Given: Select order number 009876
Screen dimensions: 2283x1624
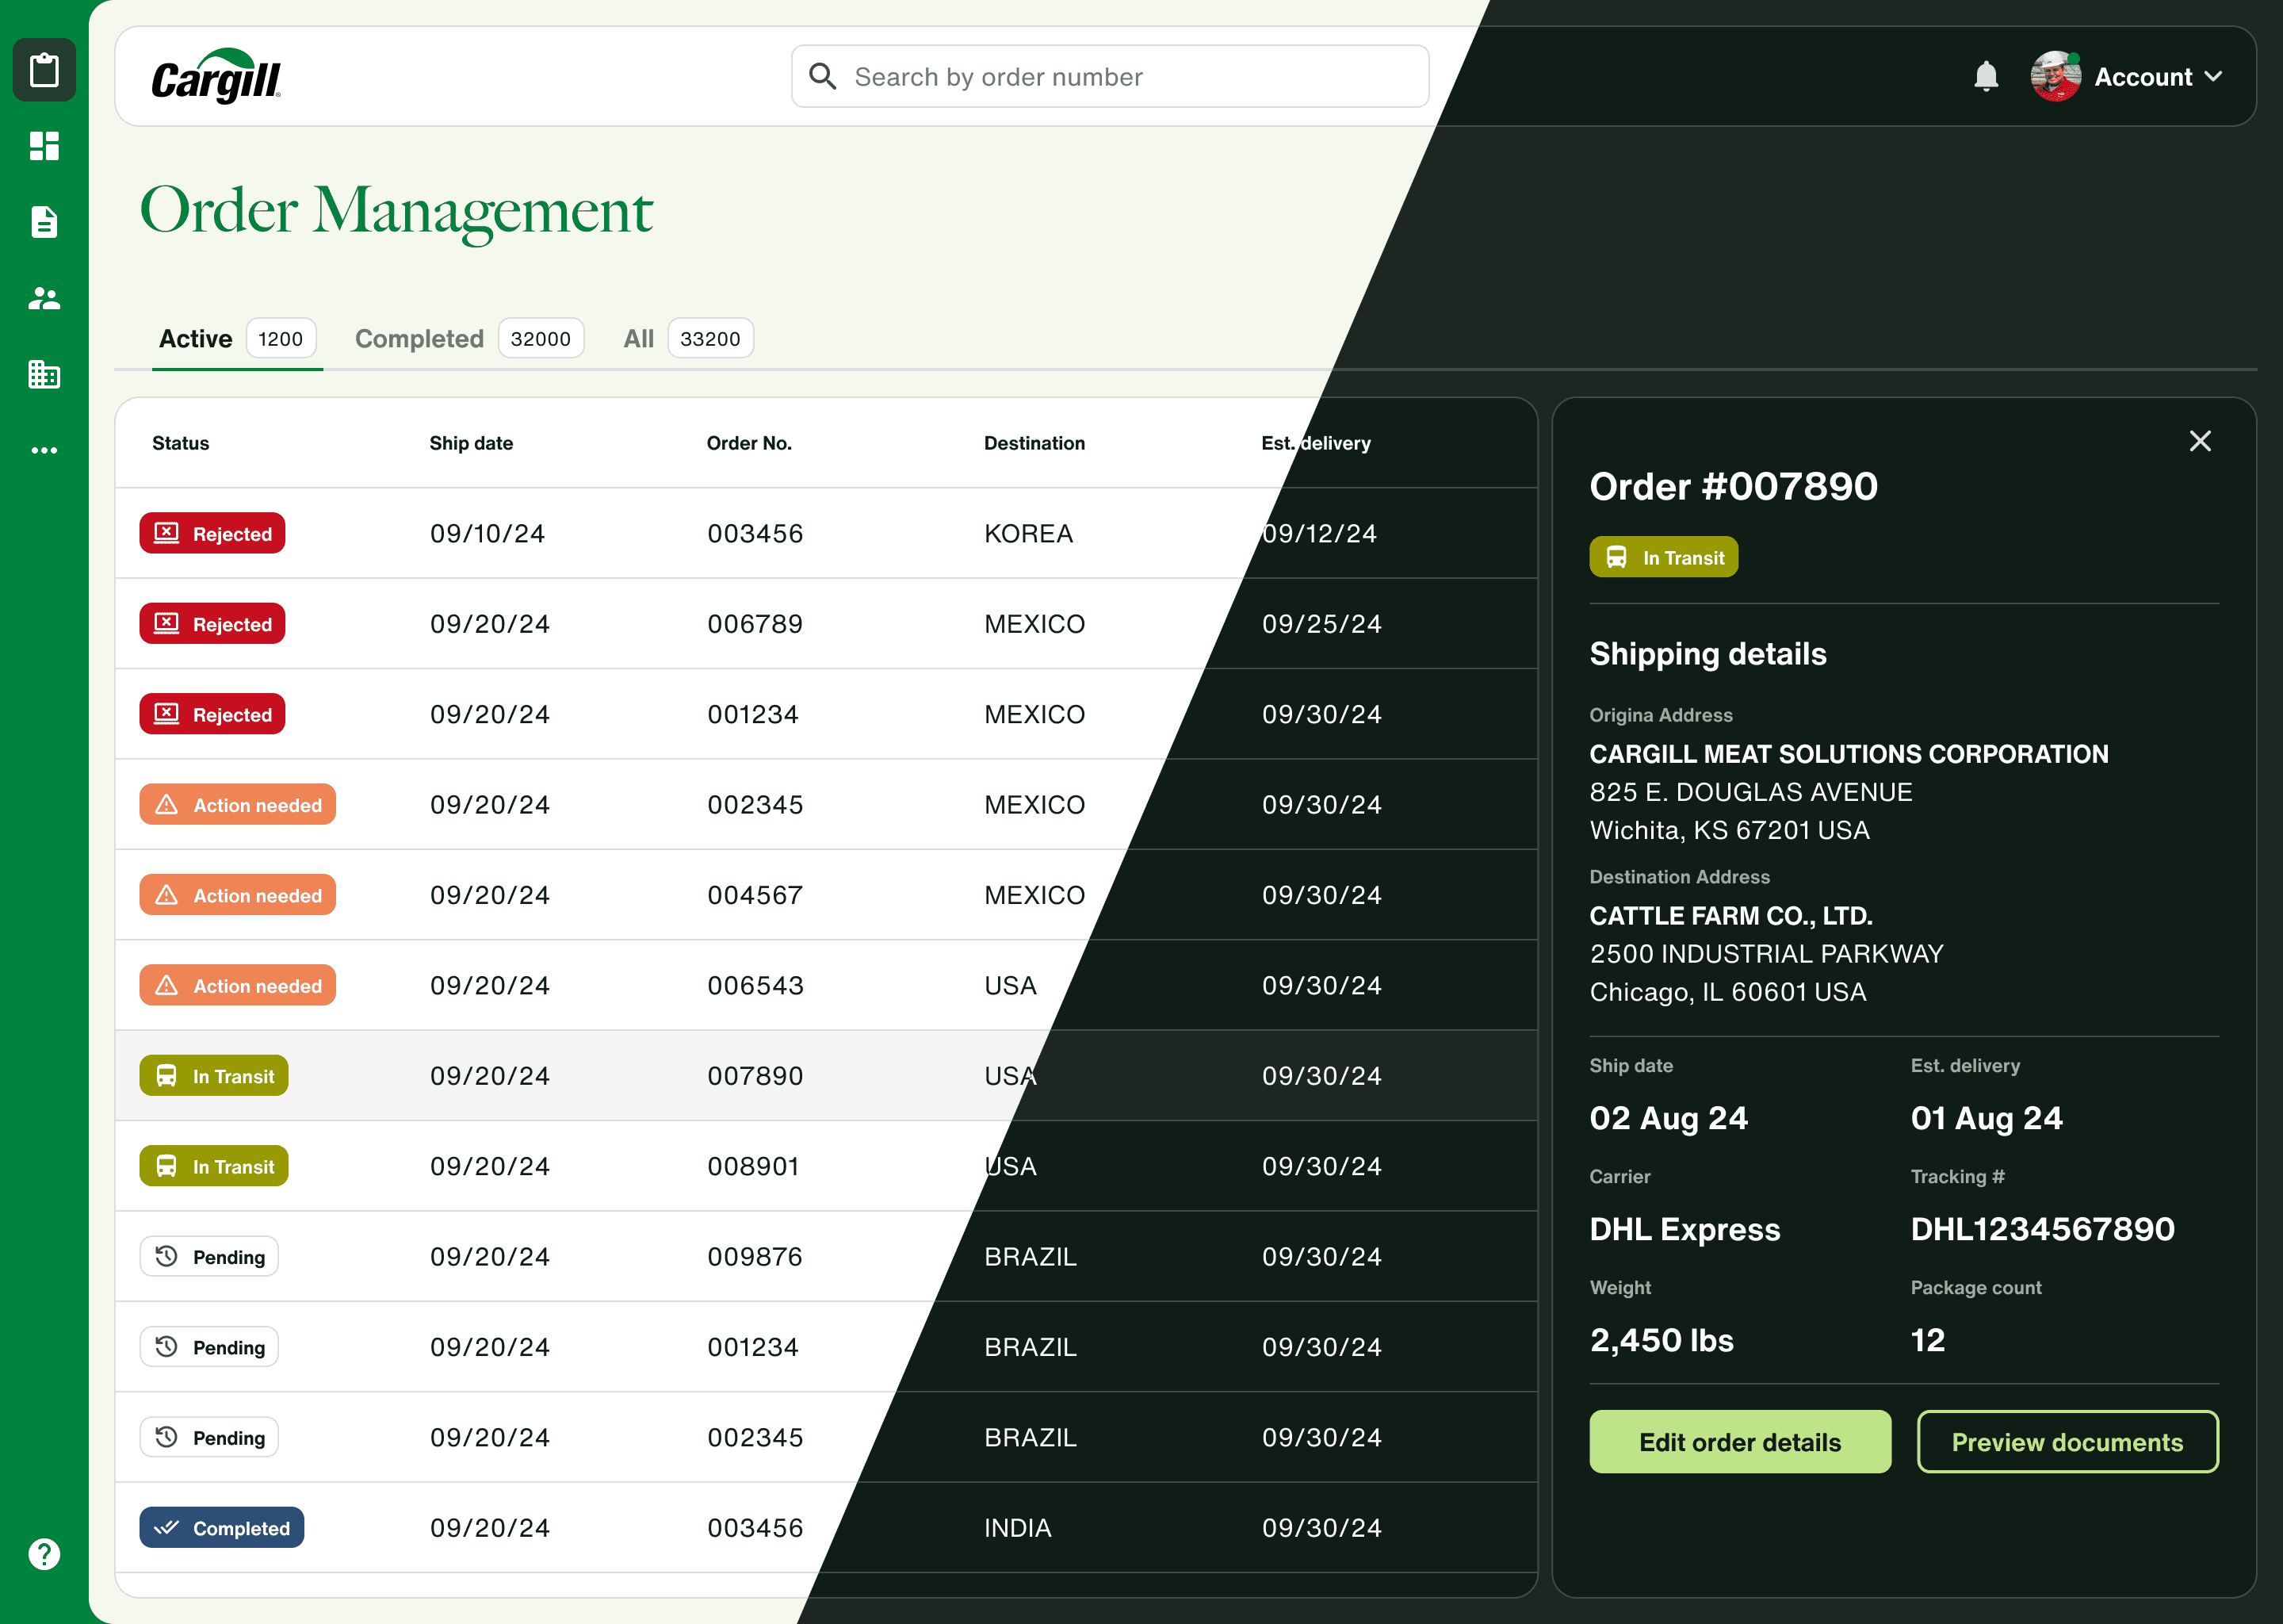Looking at the screenshot, I should [x=755, y=1257].
